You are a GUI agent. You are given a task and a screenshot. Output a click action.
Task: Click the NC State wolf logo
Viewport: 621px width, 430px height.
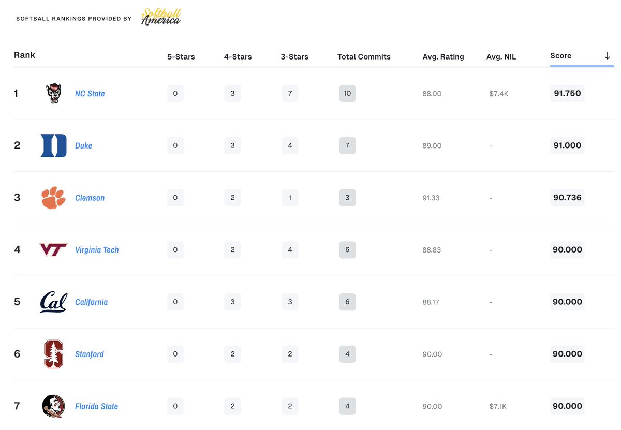pyautogui.click(x=53, y=94)
